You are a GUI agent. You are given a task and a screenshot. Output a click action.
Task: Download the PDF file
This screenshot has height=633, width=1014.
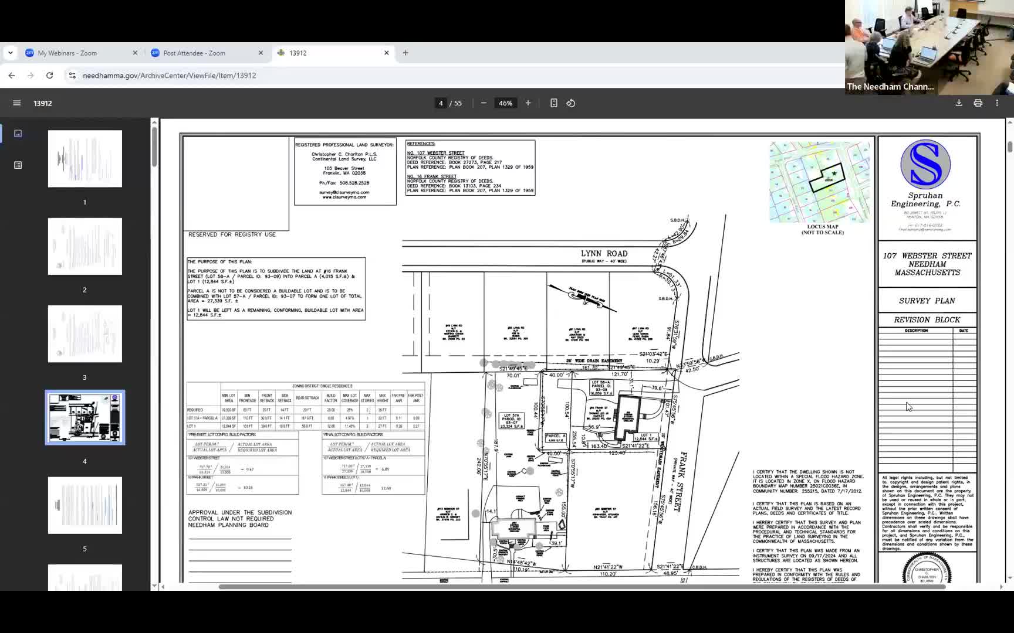[959, 103]
